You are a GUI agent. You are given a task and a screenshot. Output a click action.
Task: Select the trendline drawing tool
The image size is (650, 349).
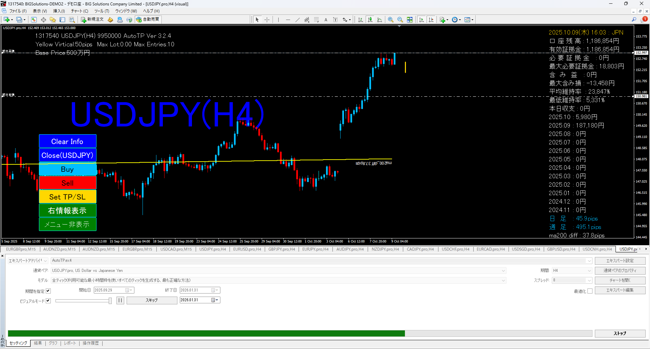coord(297,20)
